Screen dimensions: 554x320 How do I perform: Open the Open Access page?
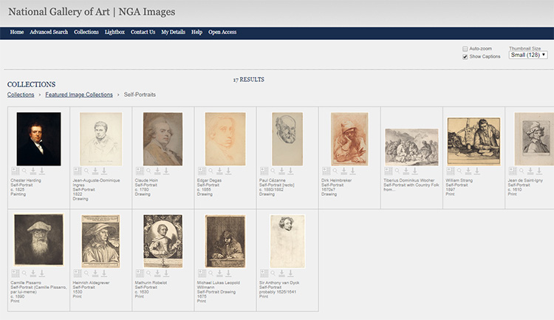click(x=222, y=33)
